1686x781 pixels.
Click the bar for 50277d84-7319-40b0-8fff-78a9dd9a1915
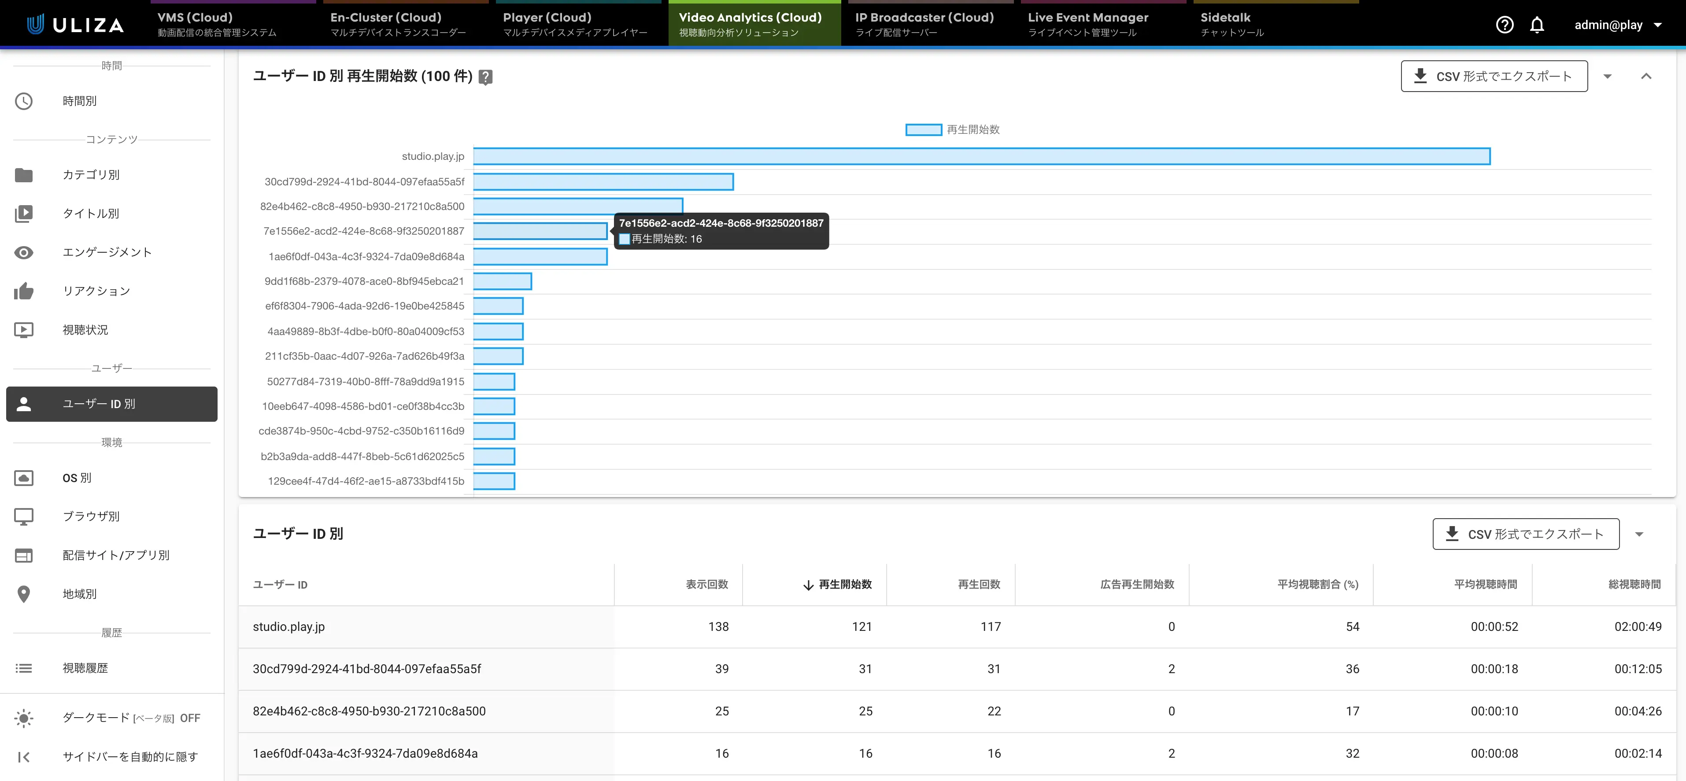pyautogui.click(x=494, y=381)
